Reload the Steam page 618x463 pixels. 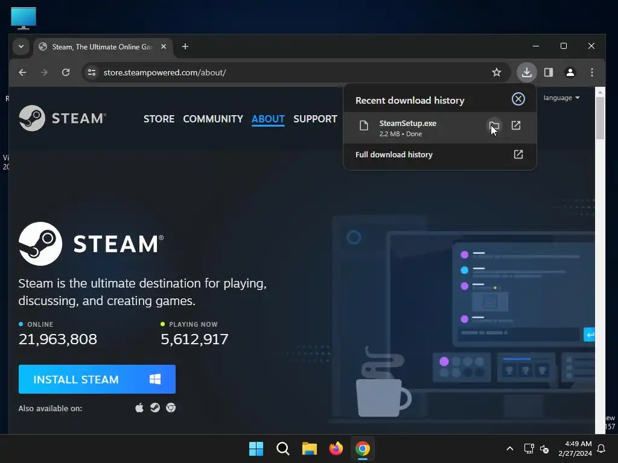pyautogui.click(x=66, y=72)
